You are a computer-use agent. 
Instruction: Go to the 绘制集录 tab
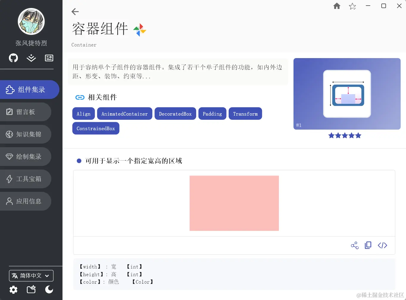click(x=26, y=156)
